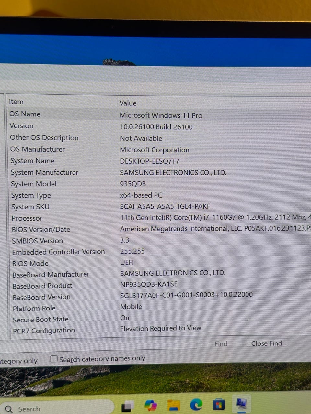Select the System Type row
The height and width of the screenshot is (414, 311).
click(x=159, y=195)
